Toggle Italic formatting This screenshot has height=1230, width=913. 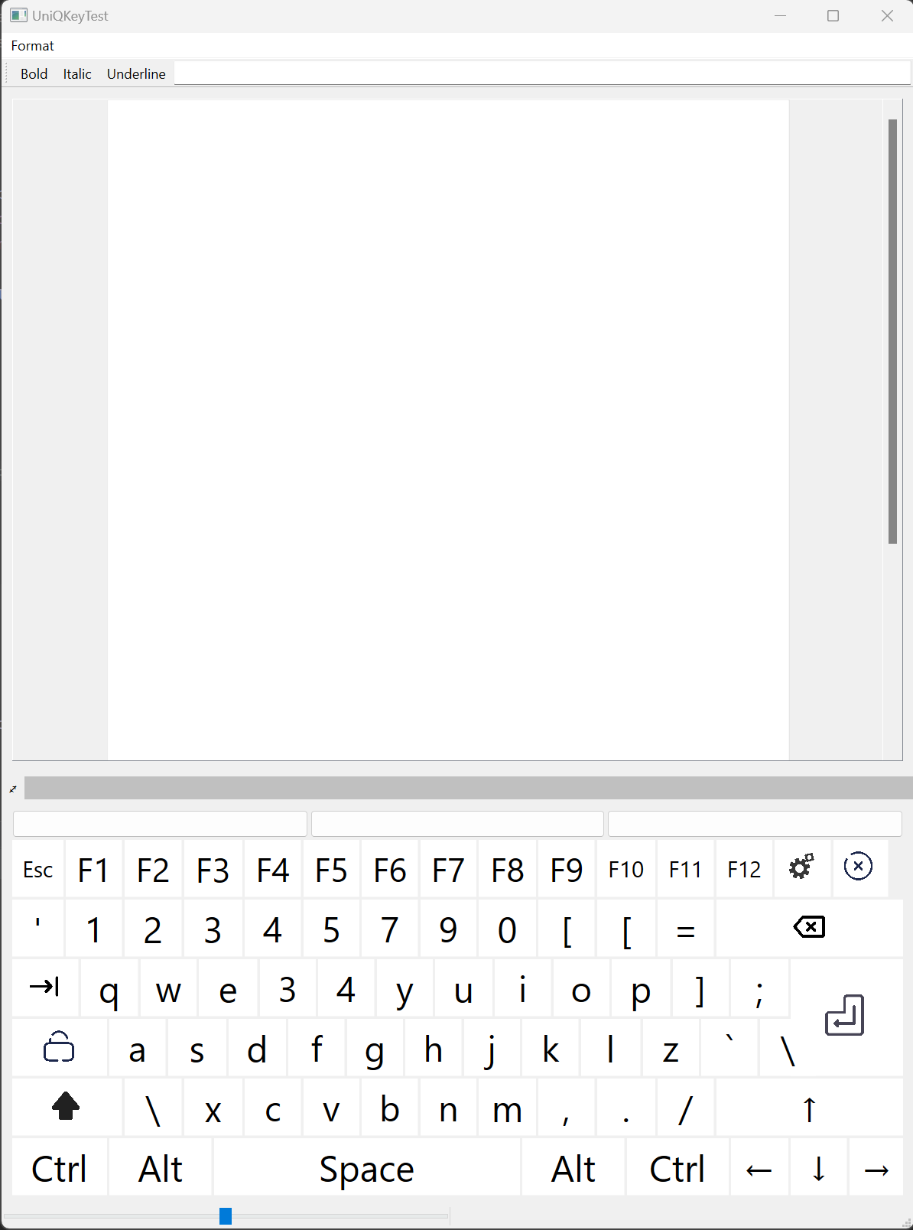[77, 74]
